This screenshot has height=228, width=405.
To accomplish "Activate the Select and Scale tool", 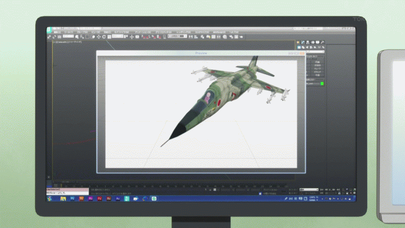I will point(109,36).
